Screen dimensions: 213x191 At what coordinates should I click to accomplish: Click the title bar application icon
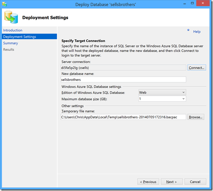[4, 4]
